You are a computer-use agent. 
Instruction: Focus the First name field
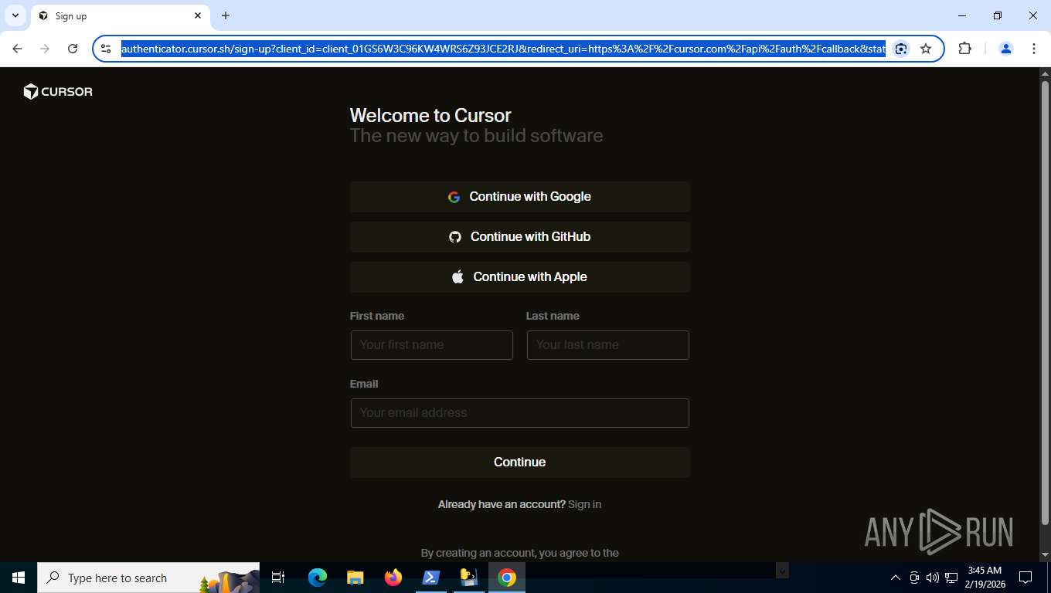click(x=432, y=345)
